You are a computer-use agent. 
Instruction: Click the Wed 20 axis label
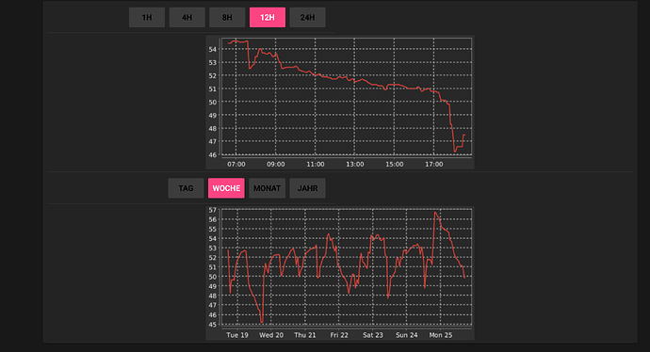tap(271, 335)
